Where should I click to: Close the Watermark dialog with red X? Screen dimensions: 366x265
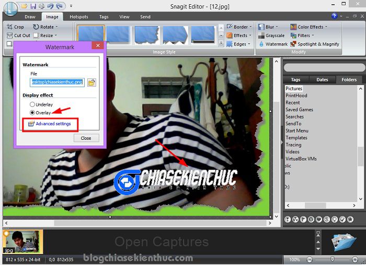tap(98, 45)
